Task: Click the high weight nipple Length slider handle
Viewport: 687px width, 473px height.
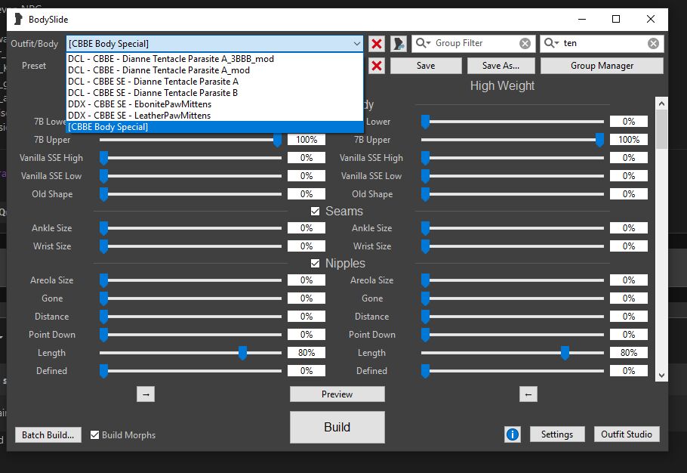Action: (565, 354)
